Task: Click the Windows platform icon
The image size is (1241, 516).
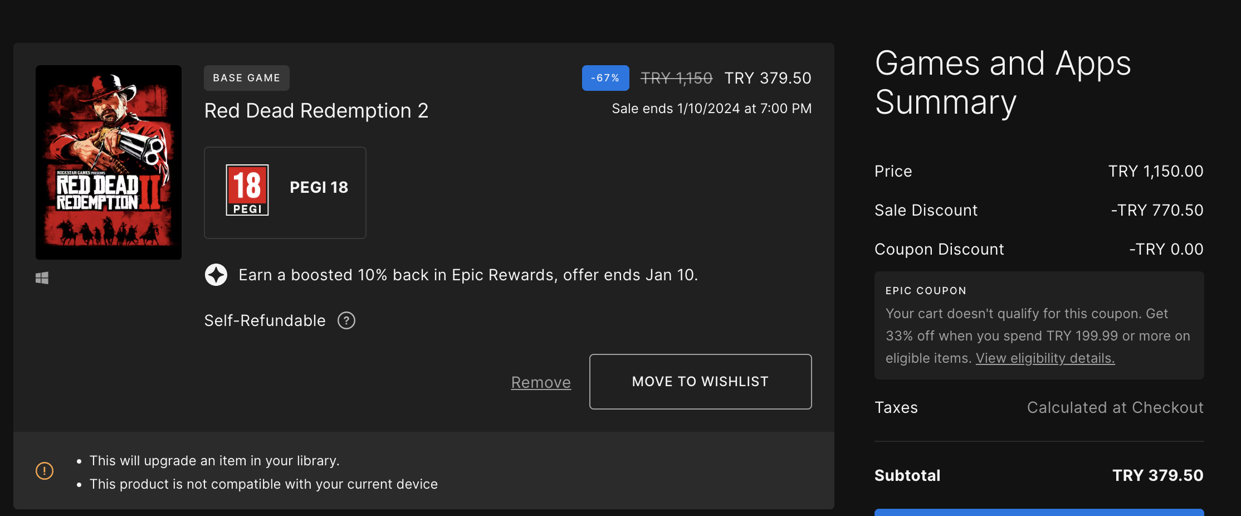Action: point(42,278)
